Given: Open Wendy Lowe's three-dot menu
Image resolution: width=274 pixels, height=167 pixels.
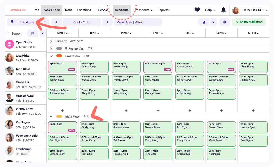Looking at the screenshot, I should 44,109.
